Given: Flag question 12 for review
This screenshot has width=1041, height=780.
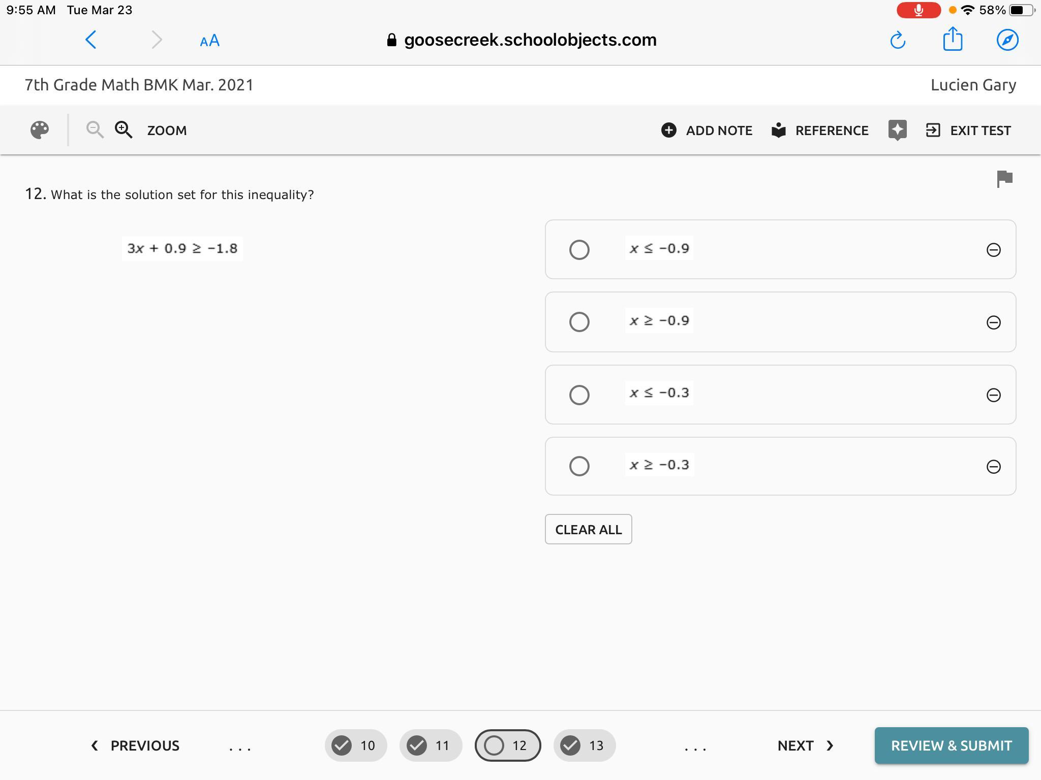Looking at the screenshot, I should pos(1004,179).
